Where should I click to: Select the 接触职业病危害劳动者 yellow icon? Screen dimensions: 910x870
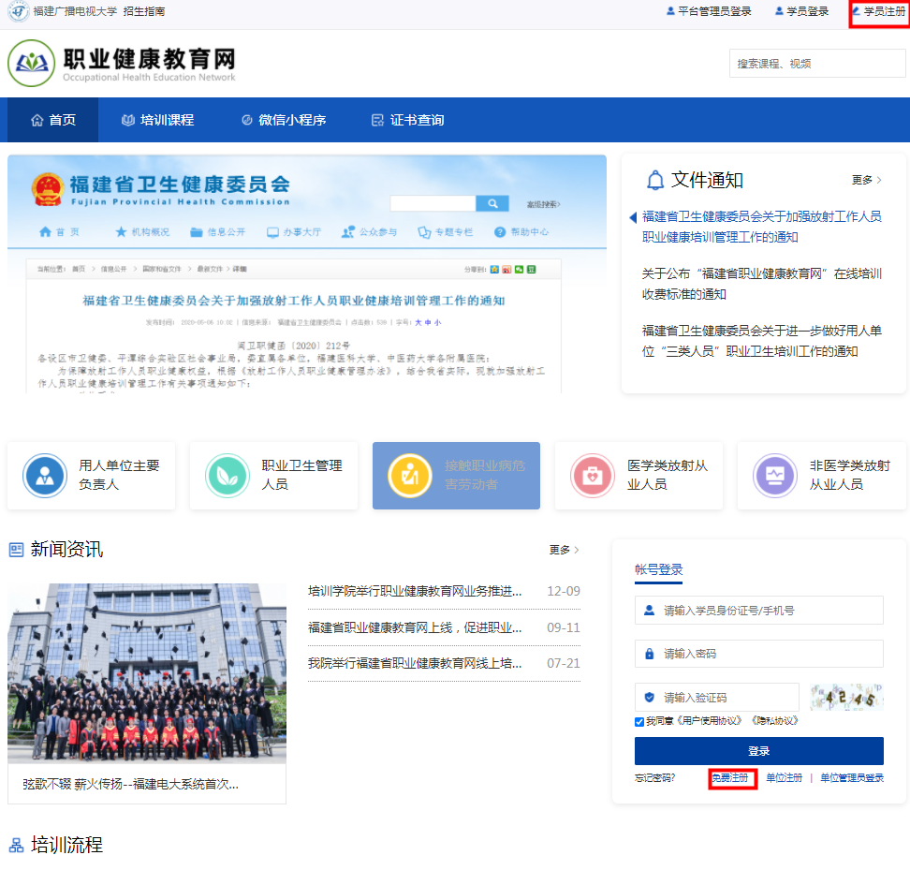point(410,476)
